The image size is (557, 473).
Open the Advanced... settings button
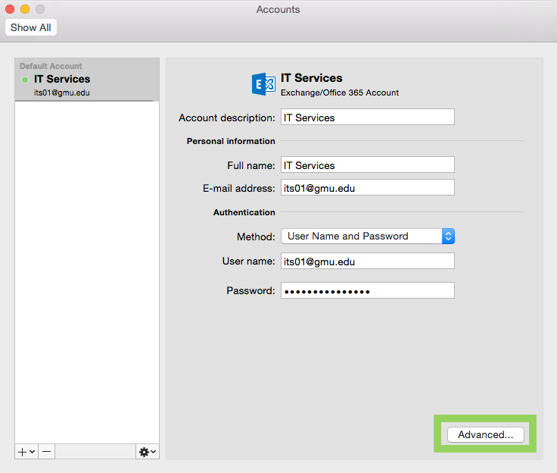(x=485, y=434)
